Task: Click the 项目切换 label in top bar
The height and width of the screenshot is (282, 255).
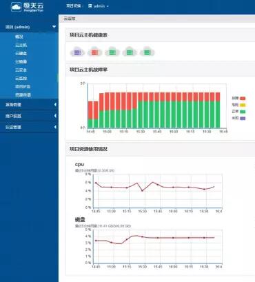Action: pyautogui.click(x=73, y=6)
